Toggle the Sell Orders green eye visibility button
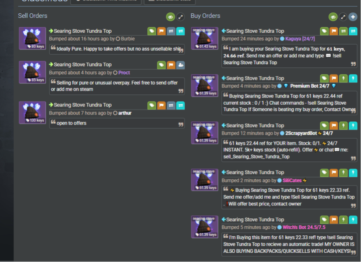Image resolution: width=361 pixels, height=262 pixels. tap(170, 17)
